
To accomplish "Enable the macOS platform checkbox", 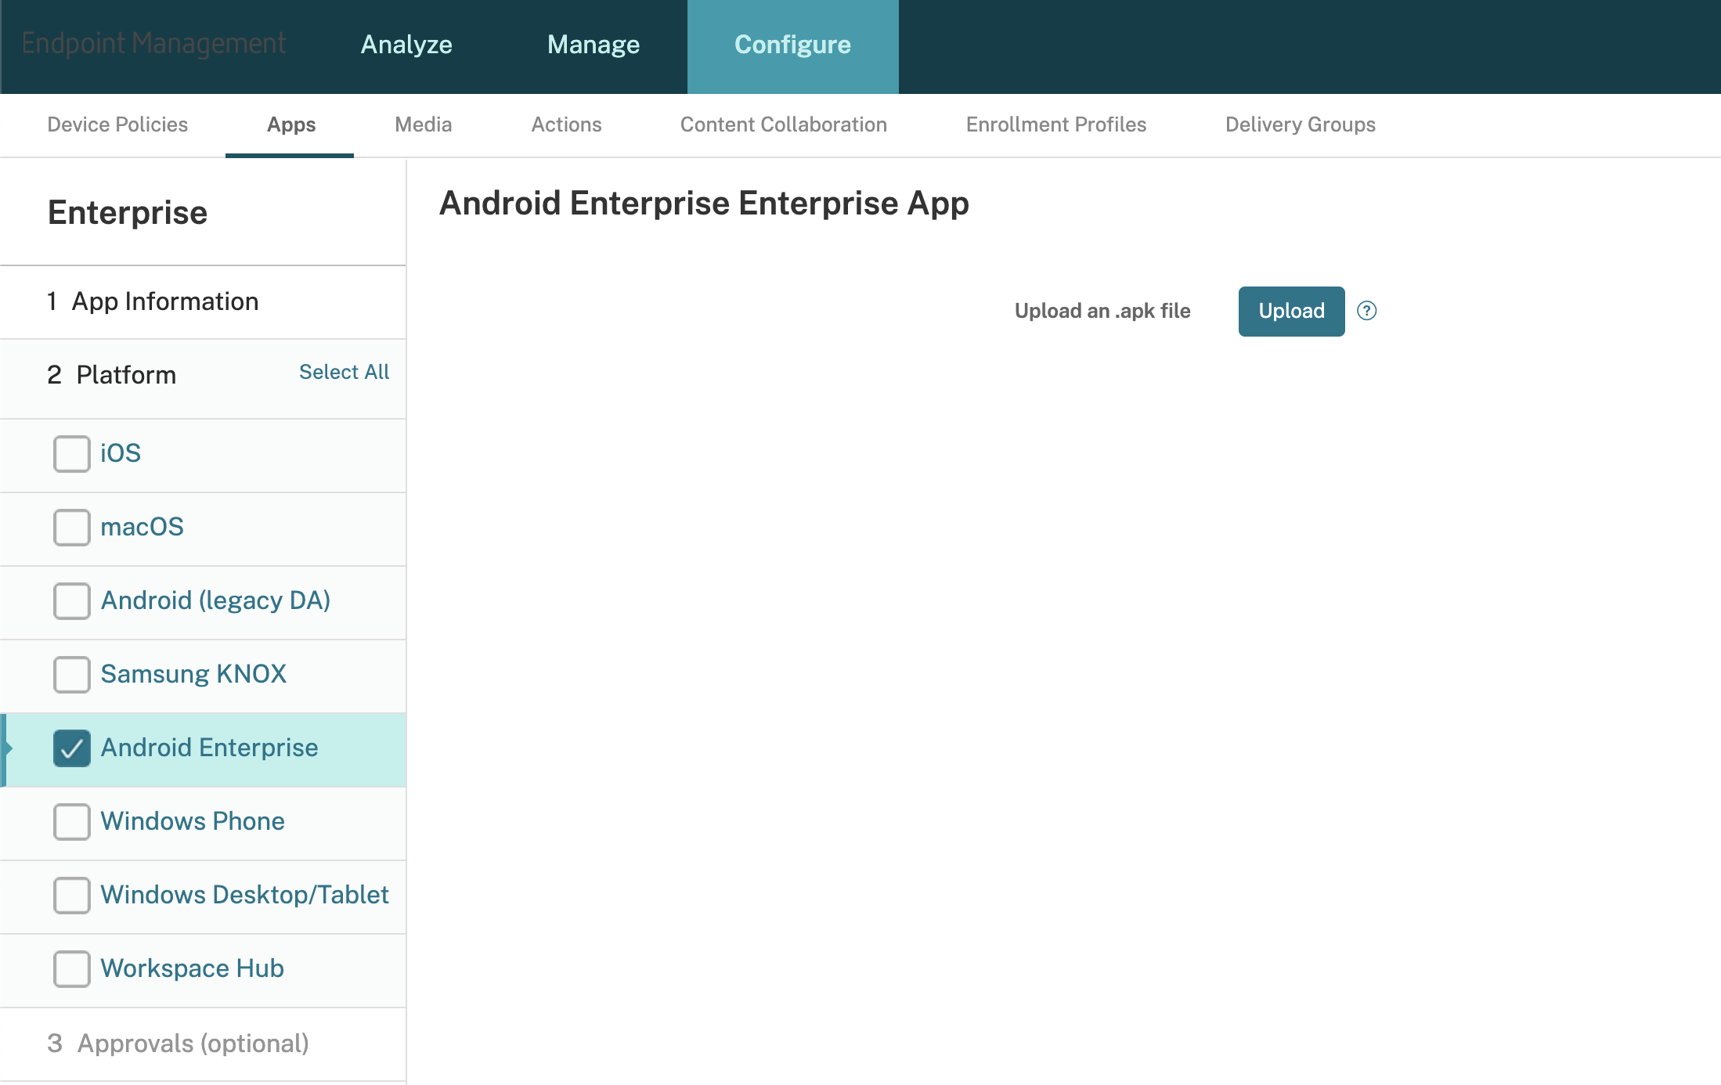I will tap(72, 527).
